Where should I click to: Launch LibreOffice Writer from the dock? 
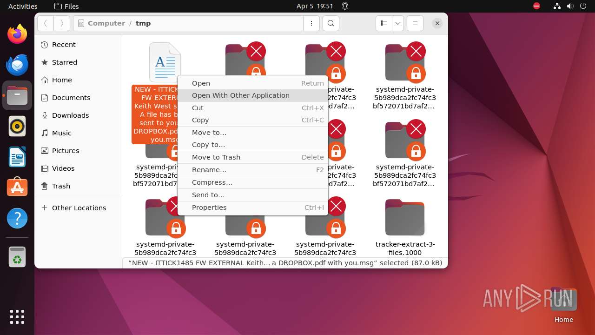tap(17, 157)
